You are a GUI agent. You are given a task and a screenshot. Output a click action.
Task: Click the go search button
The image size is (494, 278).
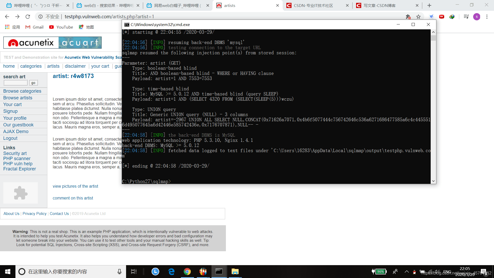tap(33, 83)
